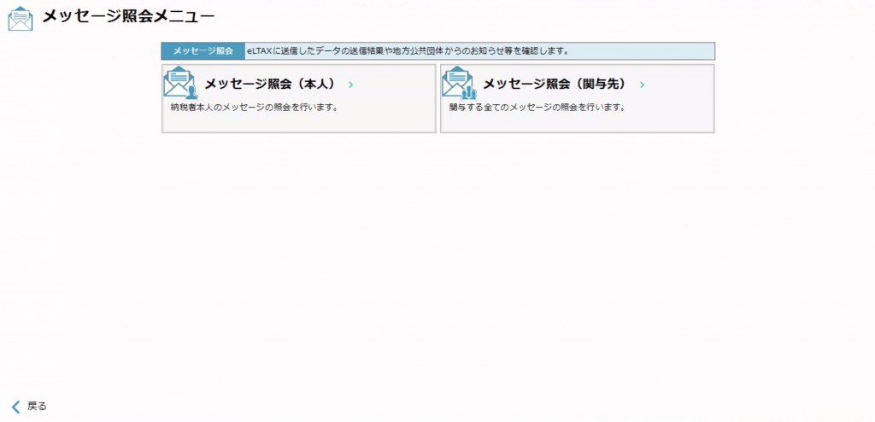Click the メッセージ照会（本人） envelope-with-person icon
Image resolution: width=875 pixels, height=422 pixels.
(x=179, y=83)
